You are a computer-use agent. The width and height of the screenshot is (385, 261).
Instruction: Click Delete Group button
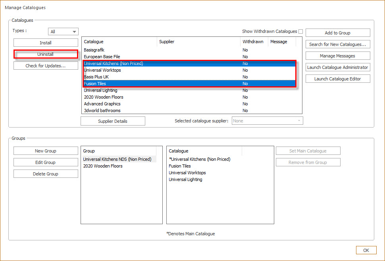pos(46,174)
